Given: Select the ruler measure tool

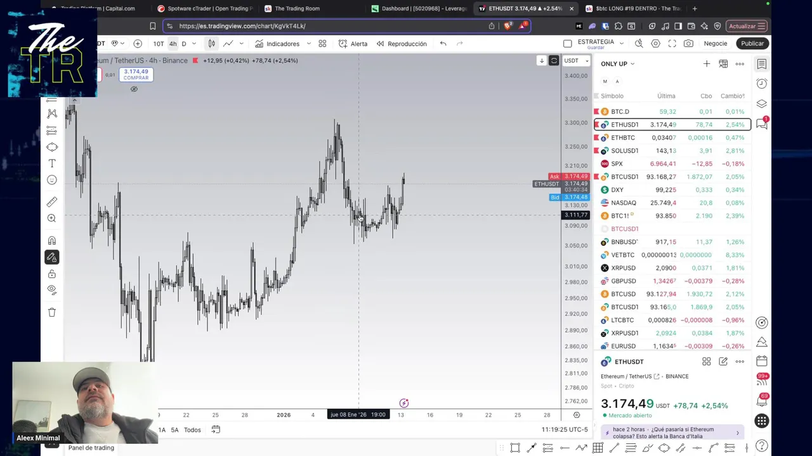Looking at the screenshot, I should (52, 202).
